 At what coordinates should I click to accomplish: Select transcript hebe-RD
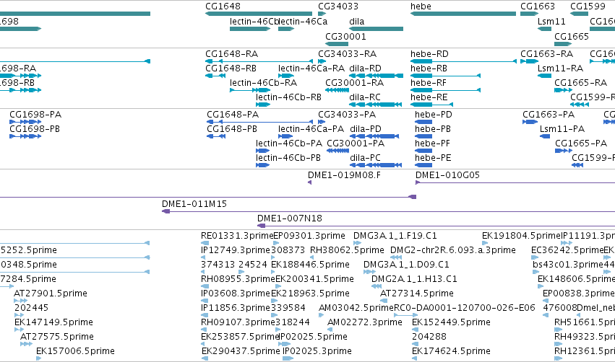429,54
